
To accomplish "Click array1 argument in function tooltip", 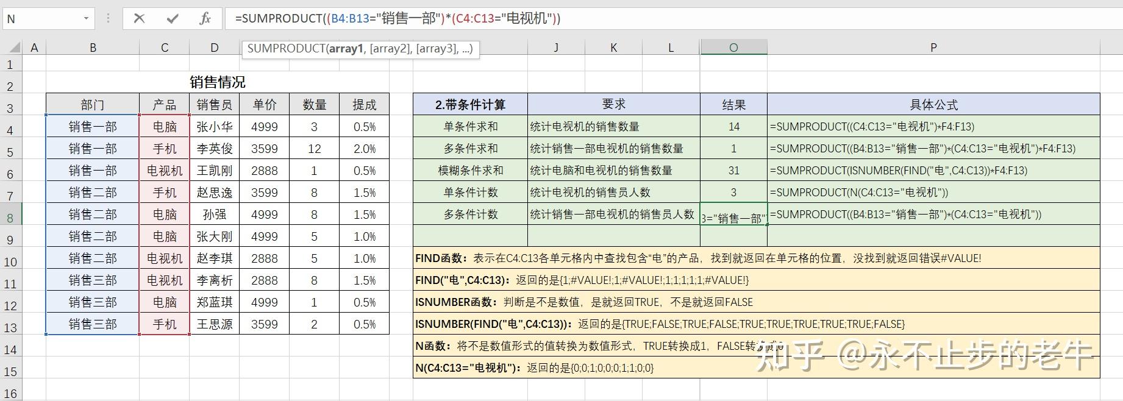I will pyautogui.click(x=346, y=49).
